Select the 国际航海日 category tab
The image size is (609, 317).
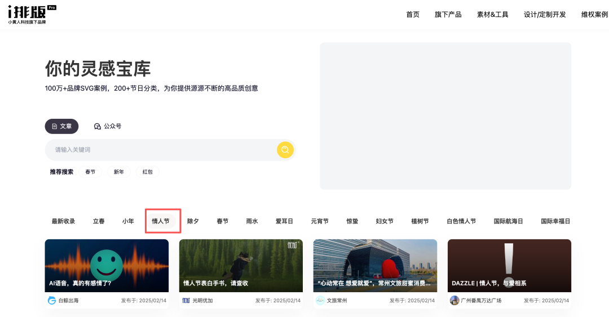point(509,221)
